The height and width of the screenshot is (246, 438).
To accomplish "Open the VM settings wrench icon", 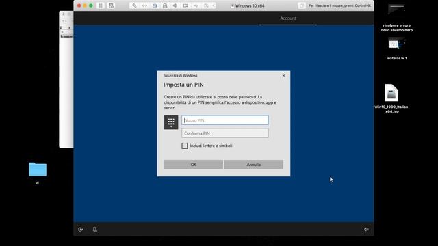I will tap(134, 5).
